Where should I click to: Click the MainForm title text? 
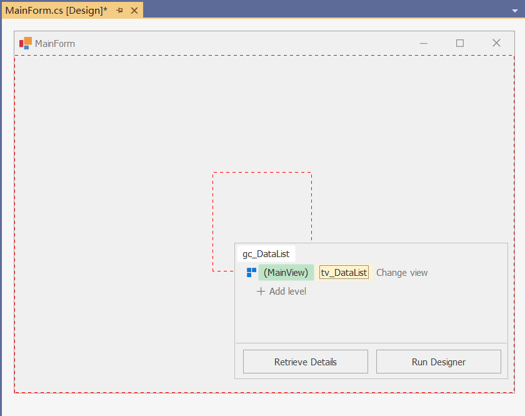click(55, 44)
